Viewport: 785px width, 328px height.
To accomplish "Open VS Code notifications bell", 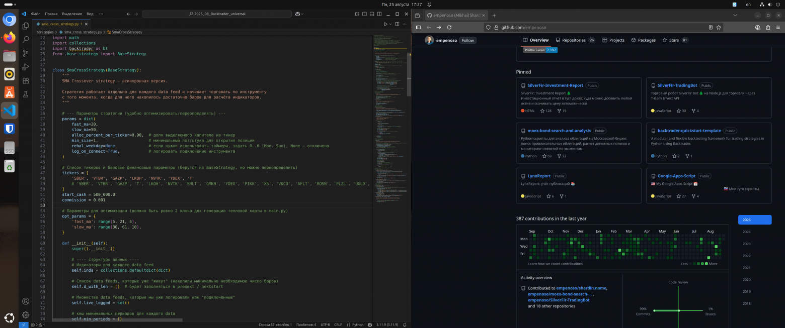I will click(x=405, y=325).
